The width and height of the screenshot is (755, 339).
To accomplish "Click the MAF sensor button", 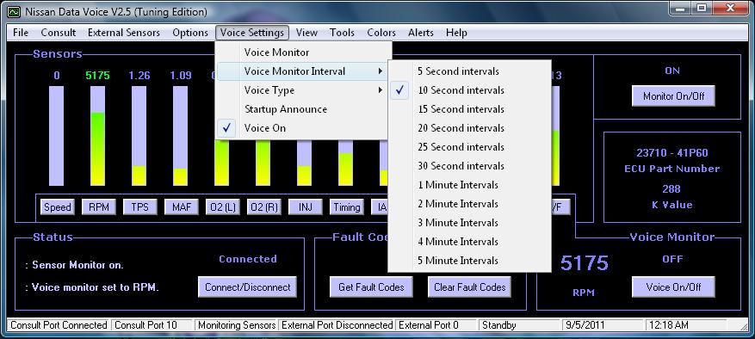I will (x=182, y=207).
